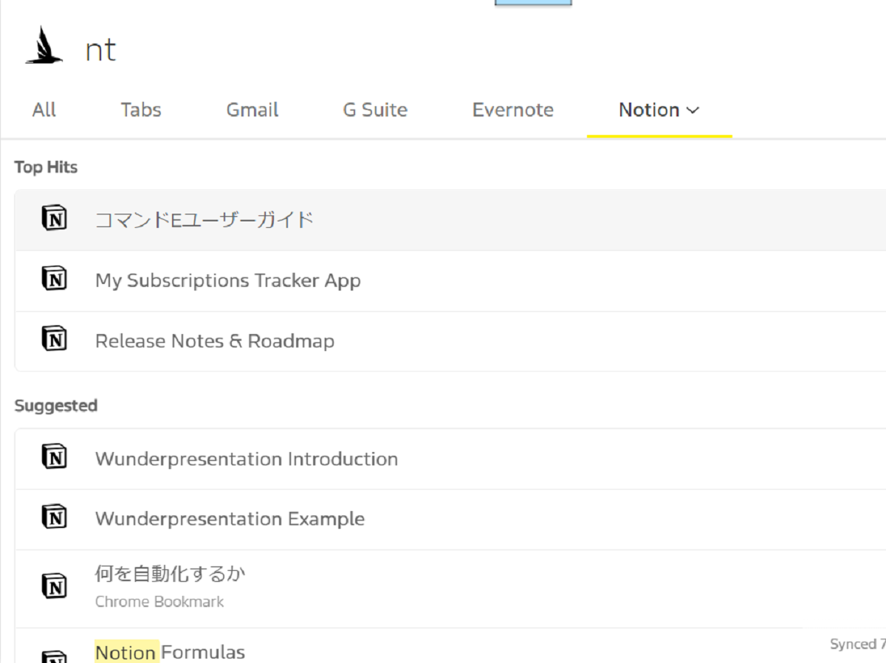The width and height of the screenshot is (886, 663).
Task: Open My Subscriptions Tracker App result
Action: click(x=450, y=280)
